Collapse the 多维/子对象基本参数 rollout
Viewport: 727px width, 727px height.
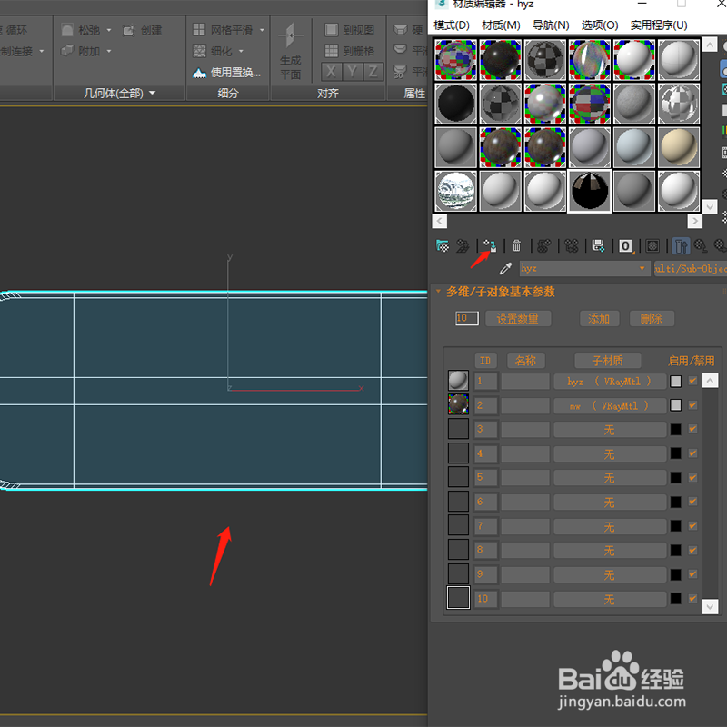tap(438, 292)
